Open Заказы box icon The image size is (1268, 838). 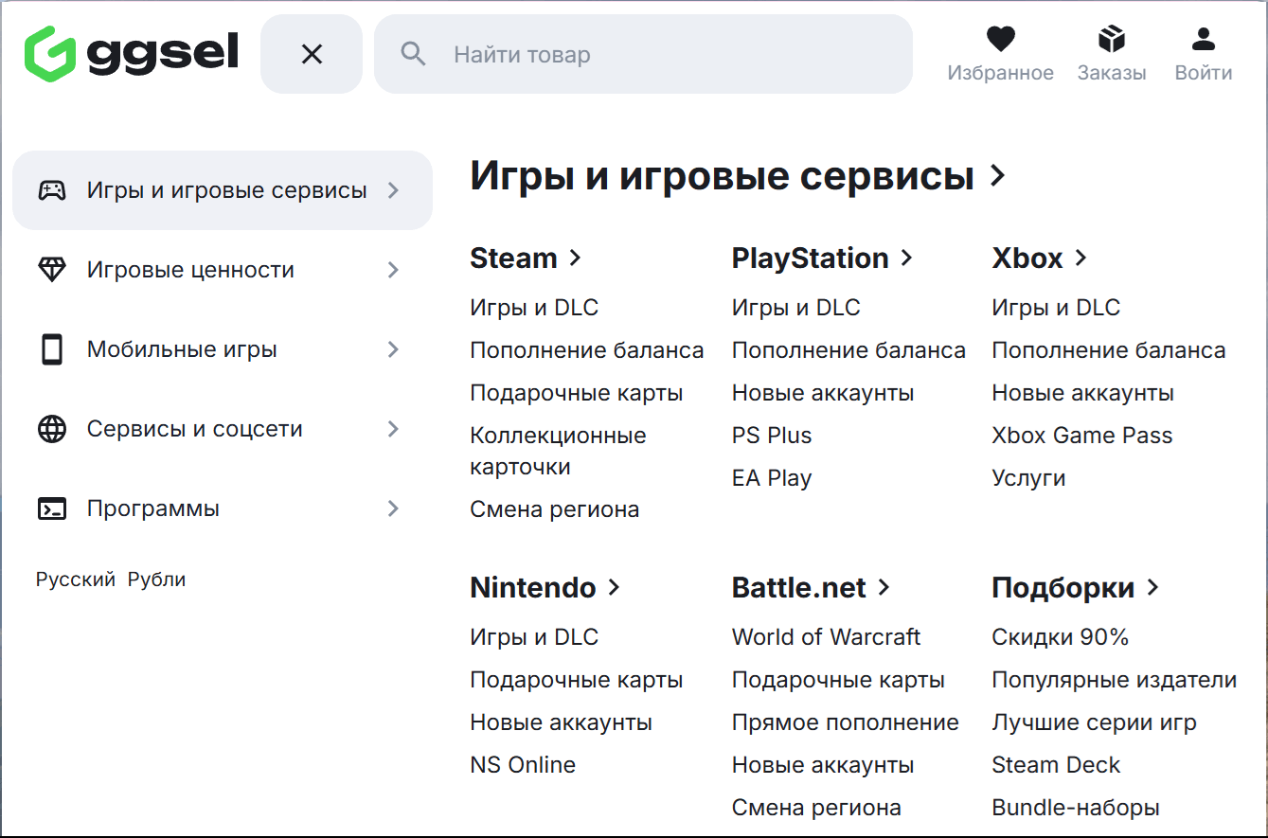(1111, 39)
